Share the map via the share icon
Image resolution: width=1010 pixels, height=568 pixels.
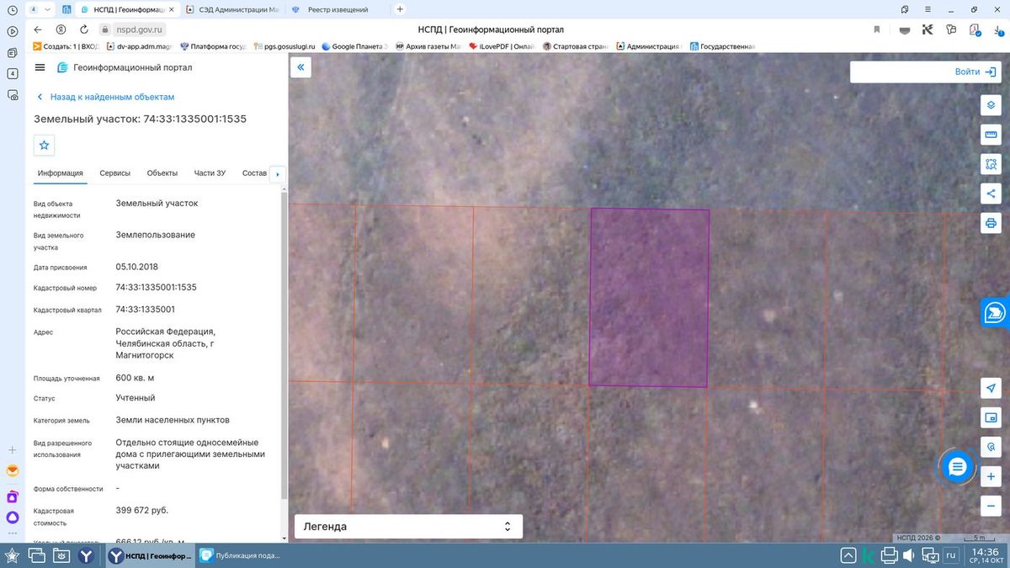tap(991, 194)
